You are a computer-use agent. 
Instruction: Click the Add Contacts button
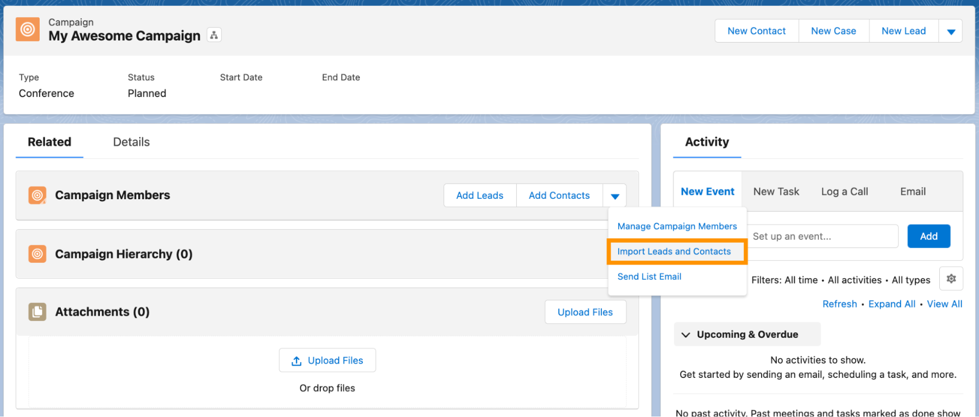559,196
